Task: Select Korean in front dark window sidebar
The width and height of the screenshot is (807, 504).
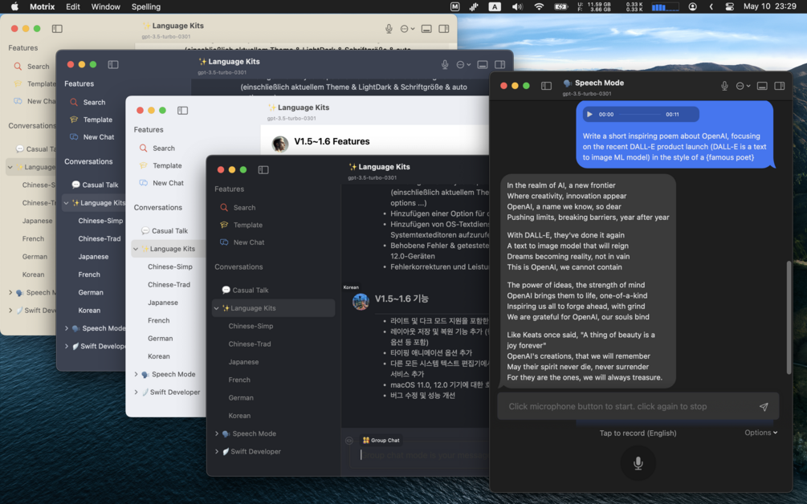Action: click(239, 416)
